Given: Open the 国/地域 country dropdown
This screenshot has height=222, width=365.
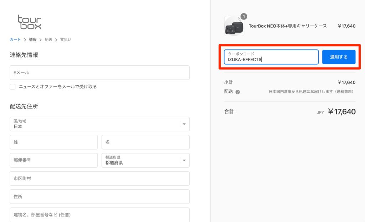Looking at the screenshot, I should [100, 124].
